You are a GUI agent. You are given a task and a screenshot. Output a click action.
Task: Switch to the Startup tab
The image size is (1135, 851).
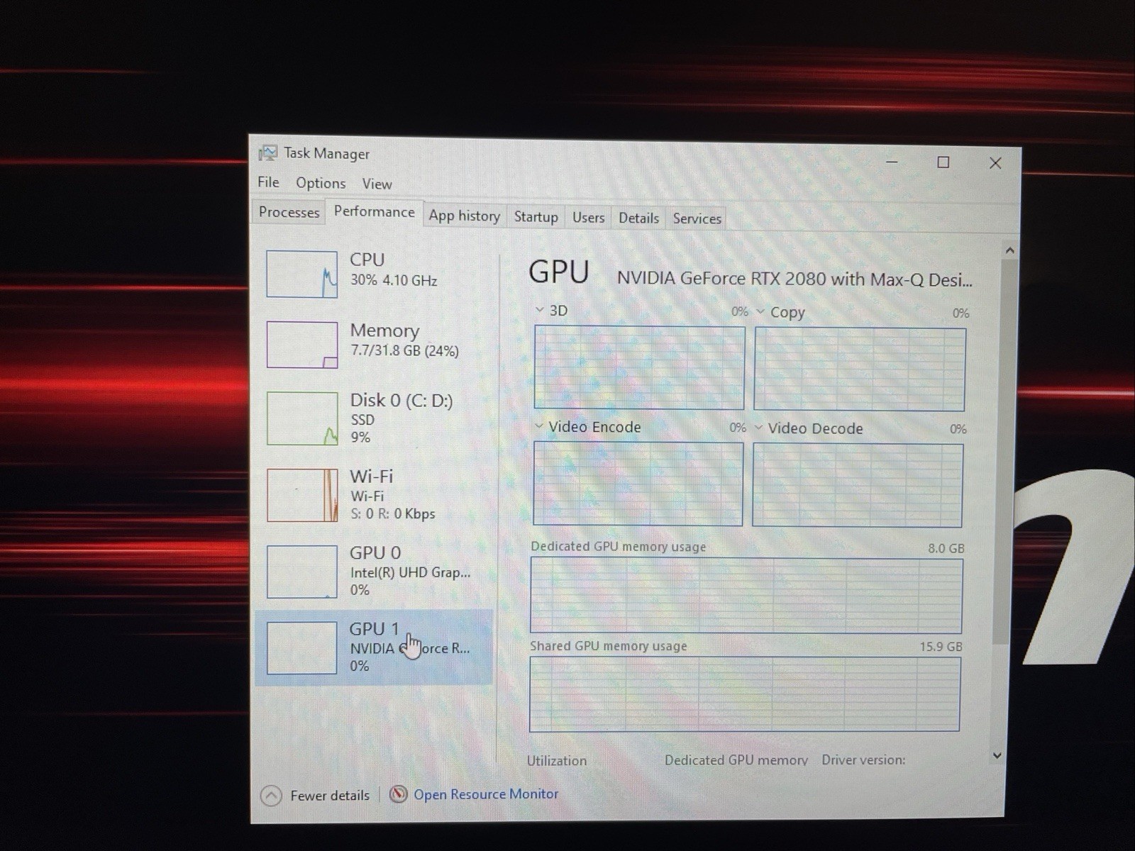click(x=536, y=217)
